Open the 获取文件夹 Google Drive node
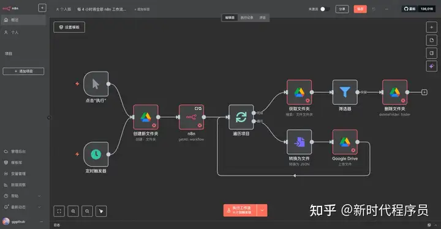441x229 pixels. (x=300, y=92)
